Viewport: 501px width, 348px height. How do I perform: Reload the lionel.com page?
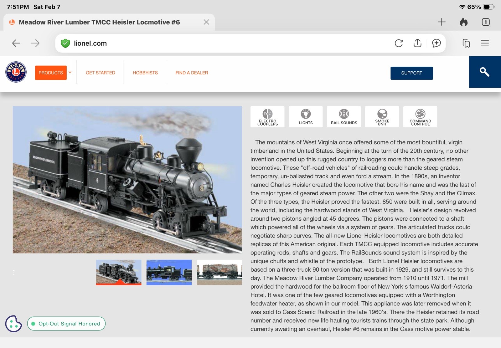pos(399,43)
